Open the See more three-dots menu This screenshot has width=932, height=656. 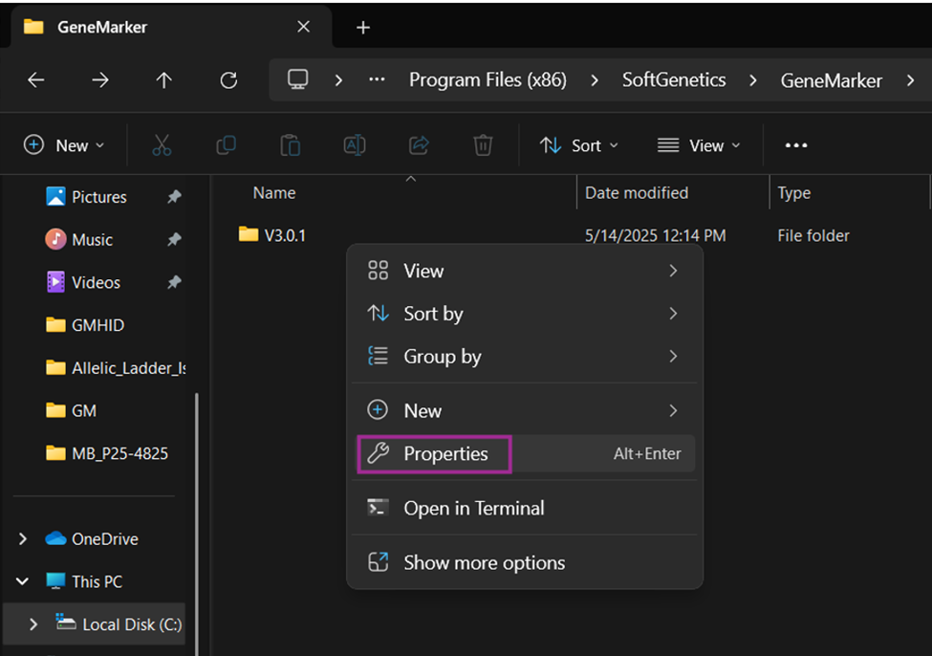pos(795,145)
